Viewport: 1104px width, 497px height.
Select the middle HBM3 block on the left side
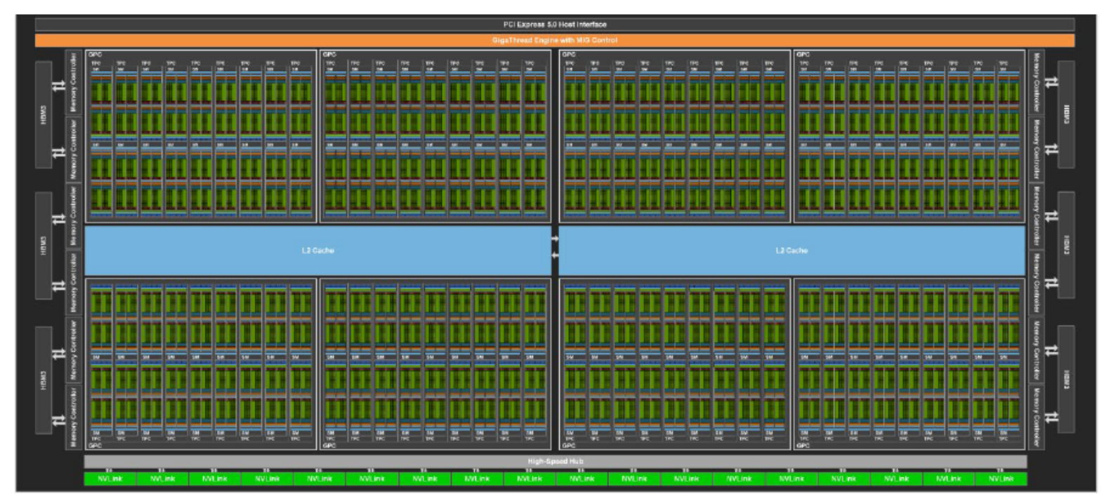[x=44, y=246]
